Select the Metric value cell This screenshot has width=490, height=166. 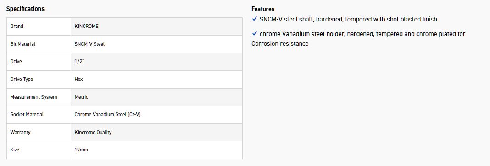[156, 97]
